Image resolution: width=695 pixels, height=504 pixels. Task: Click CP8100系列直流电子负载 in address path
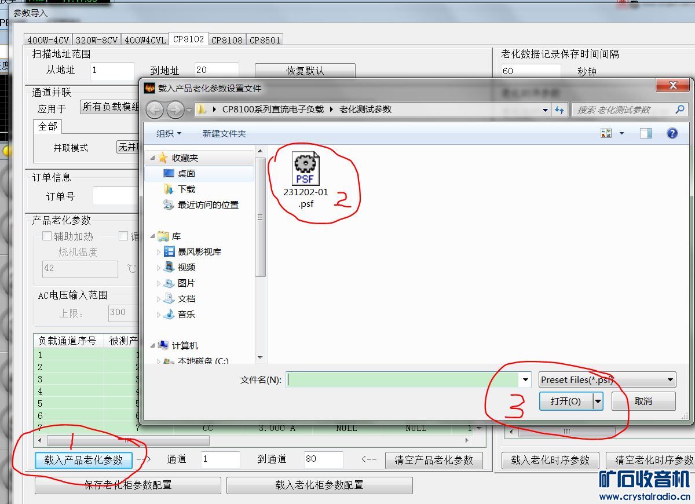pos(273,109)
